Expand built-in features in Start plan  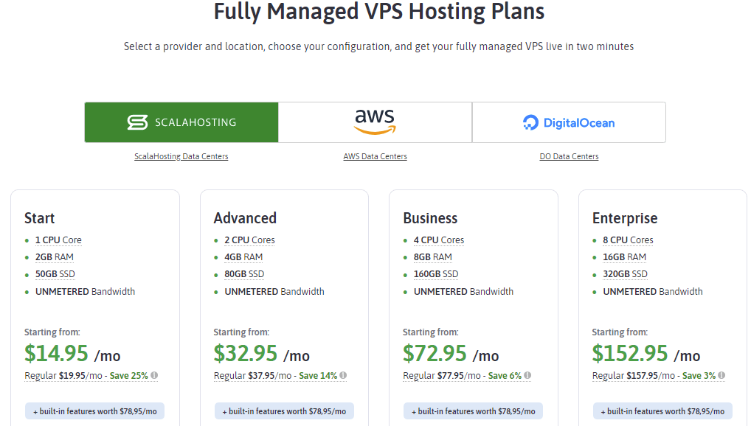coord(95,411)
